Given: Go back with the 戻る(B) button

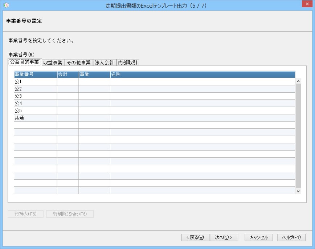Looking at the screenshot, I should (x=195, y=237).
